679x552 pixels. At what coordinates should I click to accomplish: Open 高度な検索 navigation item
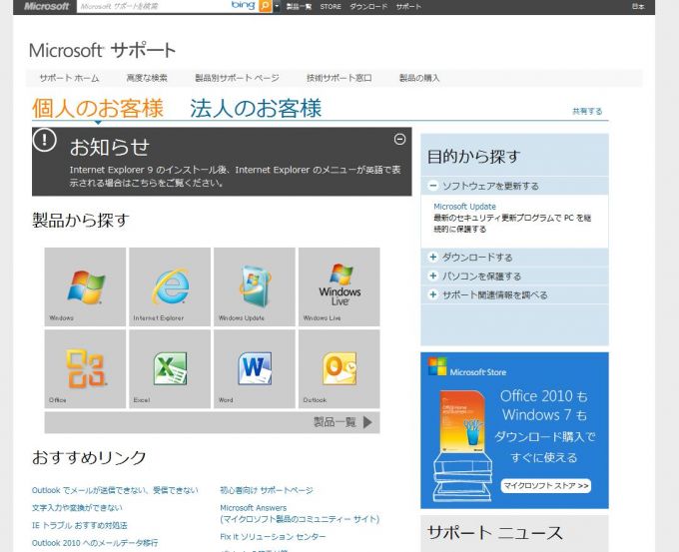pyautogui.click(x=147, y=78)
